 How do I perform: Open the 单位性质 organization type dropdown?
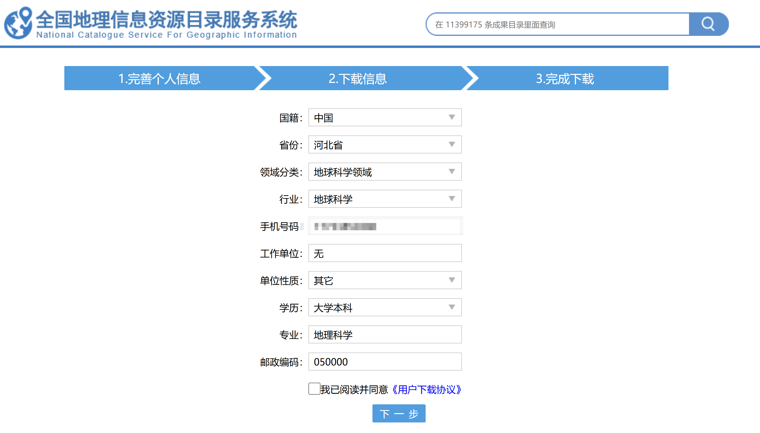[x=385, y=280]
